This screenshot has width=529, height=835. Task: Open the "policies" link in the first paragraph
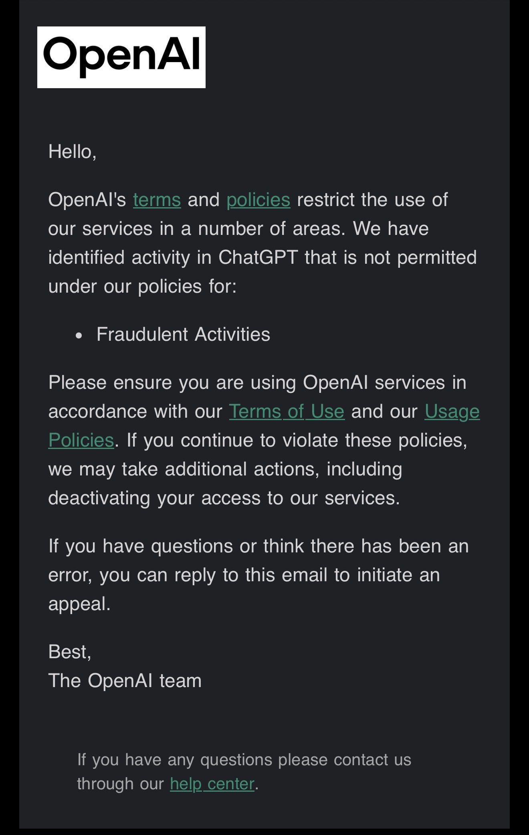tap(258, 200)
